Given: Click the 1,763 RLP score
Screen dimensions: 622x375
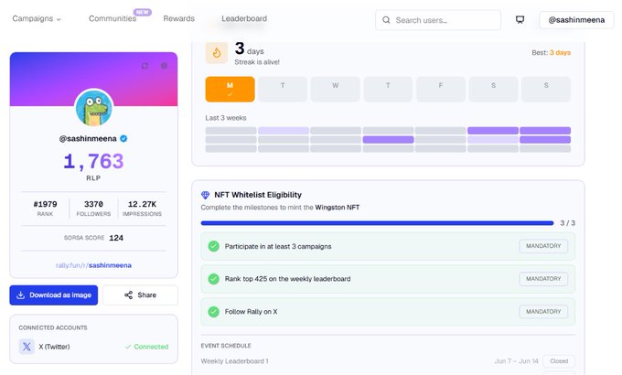Looking at the screenshot, I should point(93,162).
